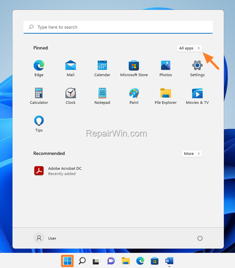Launch the Mail app

[70, 68]
